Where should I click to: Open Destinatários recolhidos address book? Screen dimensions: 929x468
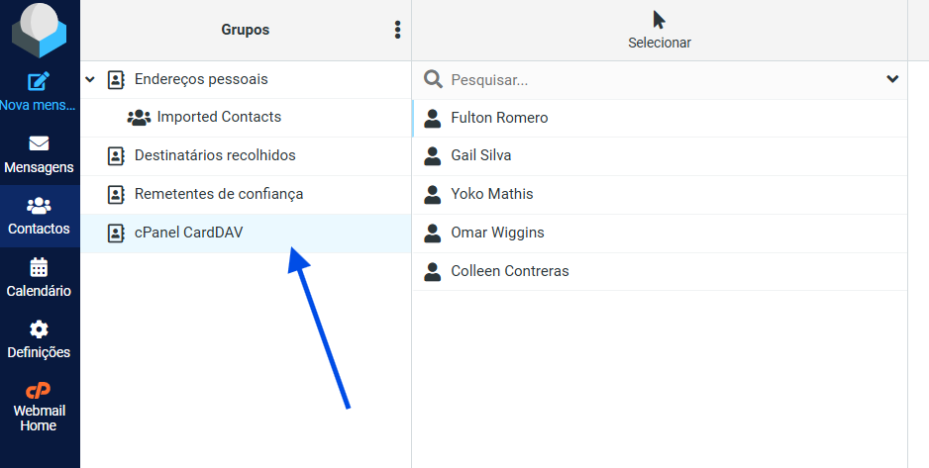(x=214, y=155)
